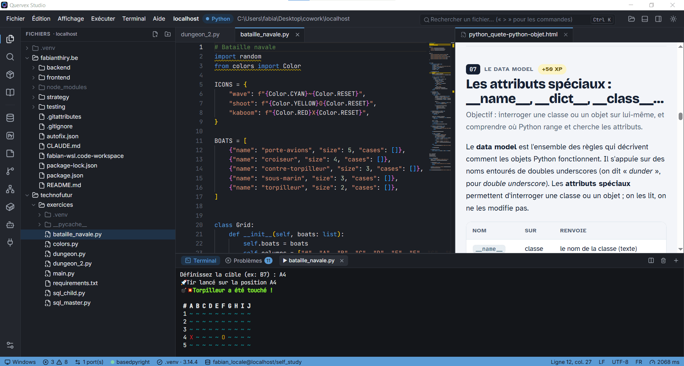Close the bataille_navale.py editor tab
This screenshot has height=366, width=684.
coord(297,35)
